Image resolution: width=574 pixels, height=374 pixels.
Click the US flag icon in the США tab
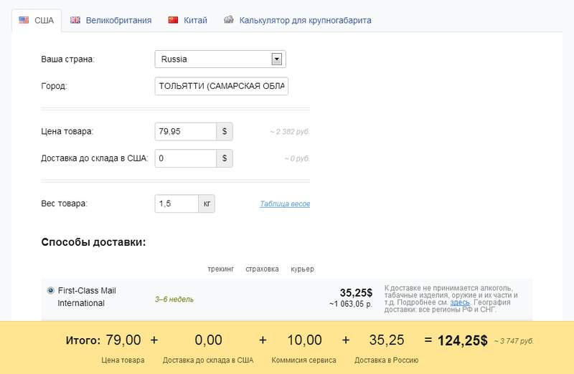[x=24, y=20]
